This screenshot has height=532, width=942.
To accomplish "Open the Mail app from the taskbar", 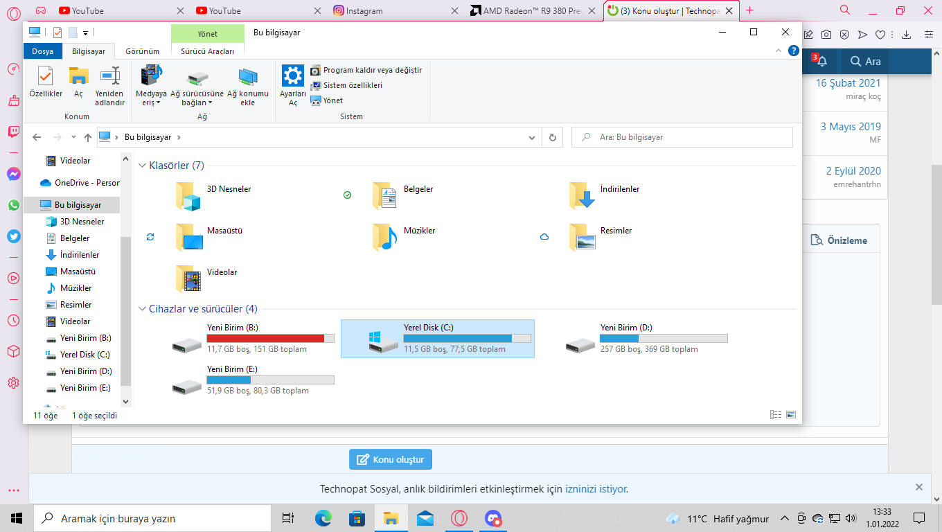I will pyautogui.click(x=425, y=518).
